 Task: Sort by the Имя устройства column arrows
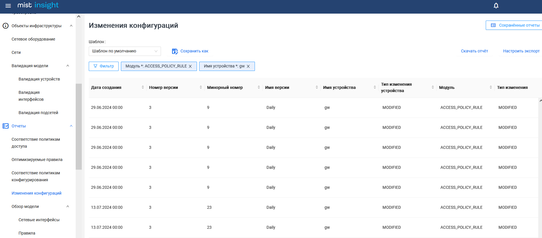tap(375, 87)
